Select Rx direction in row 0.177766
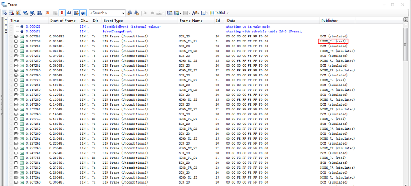This screenshot has width=411, height=186. point(94,119)
